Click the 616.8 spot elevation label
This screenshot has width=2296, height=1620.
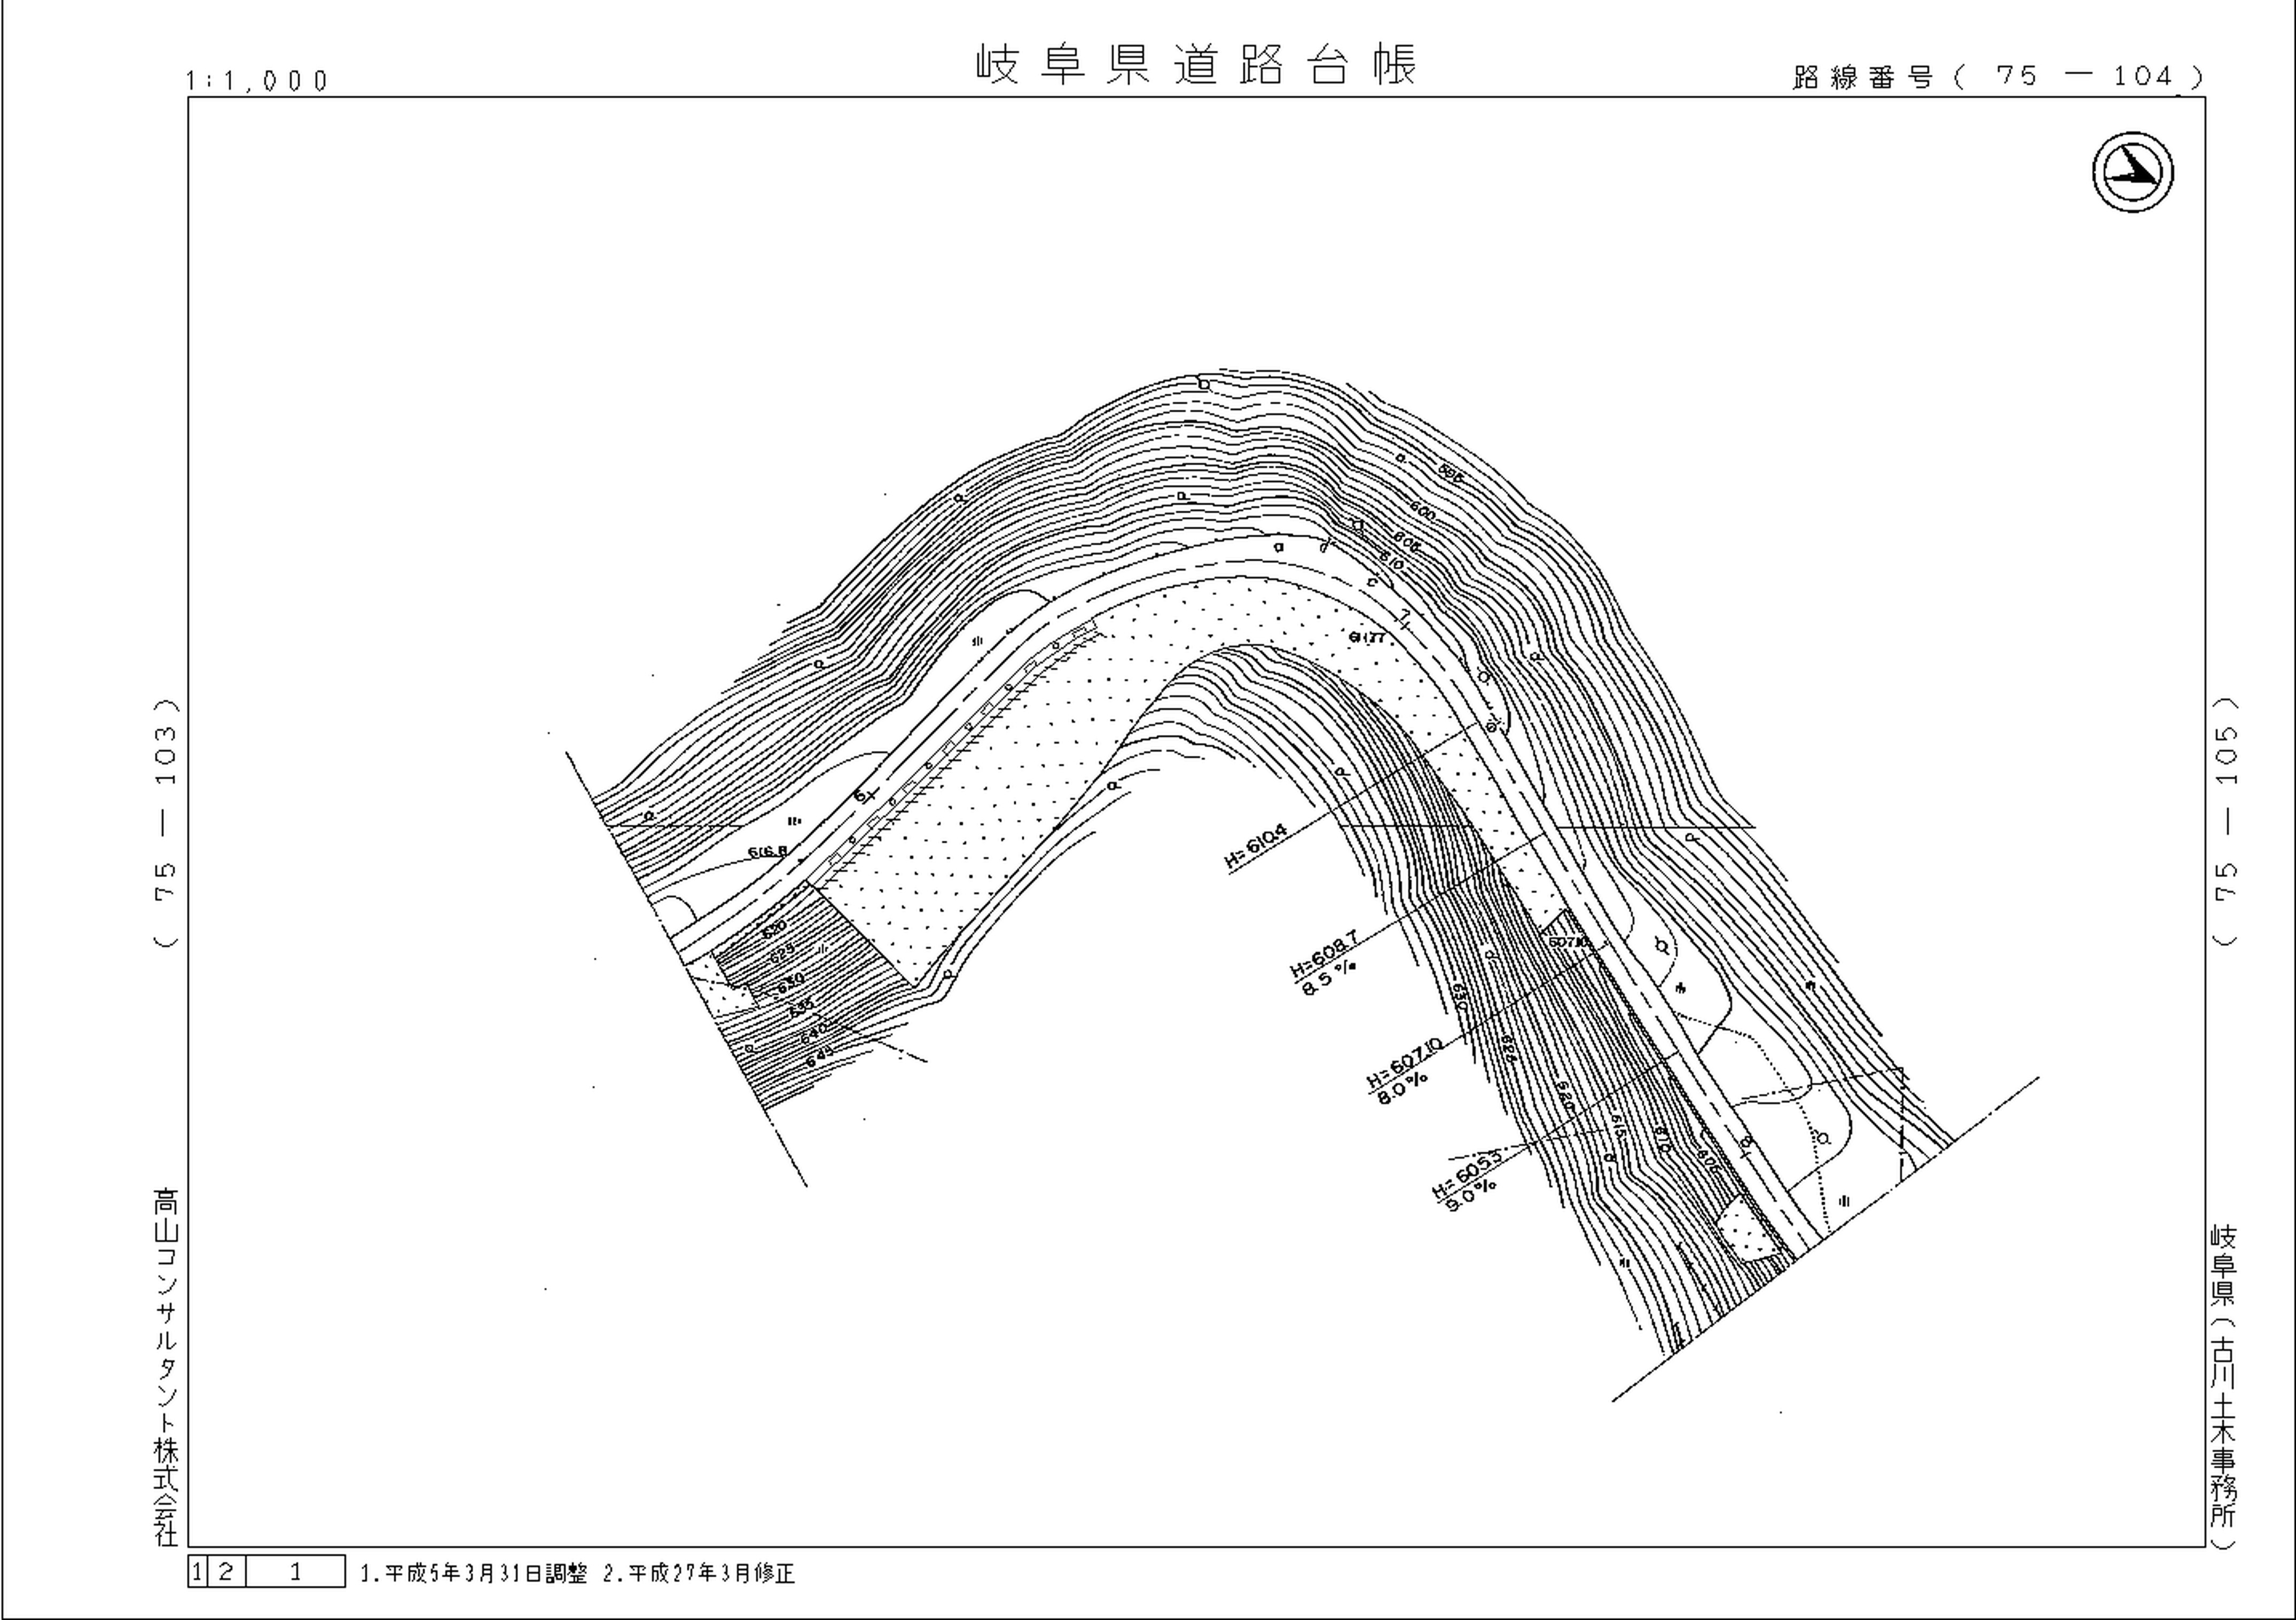768,852
